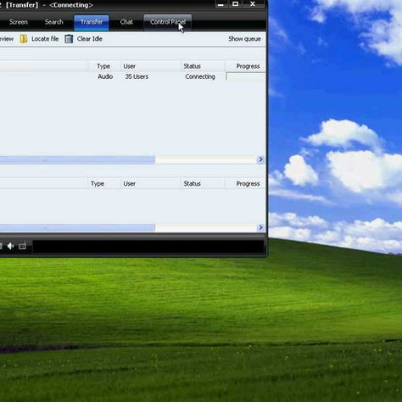Click the Locate file label
402x402 pixels.
pyautogui.click(x=45, y=39)
